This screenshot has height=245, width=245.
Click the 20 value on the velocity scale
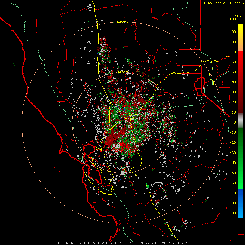[234, 102]
